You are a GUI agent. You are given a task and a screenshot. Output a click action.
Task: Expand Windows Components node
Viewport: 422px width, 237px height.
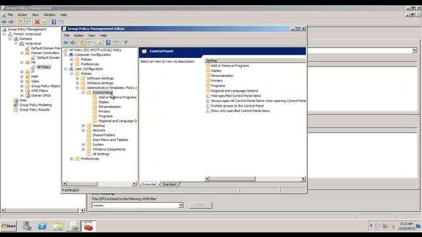point(84,149)
